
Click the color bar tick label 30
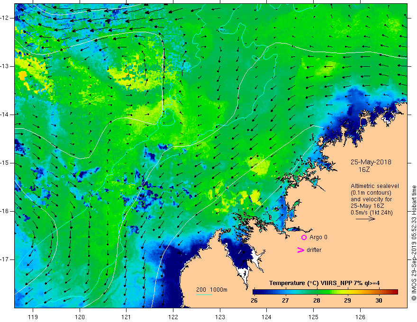(379, 301)
